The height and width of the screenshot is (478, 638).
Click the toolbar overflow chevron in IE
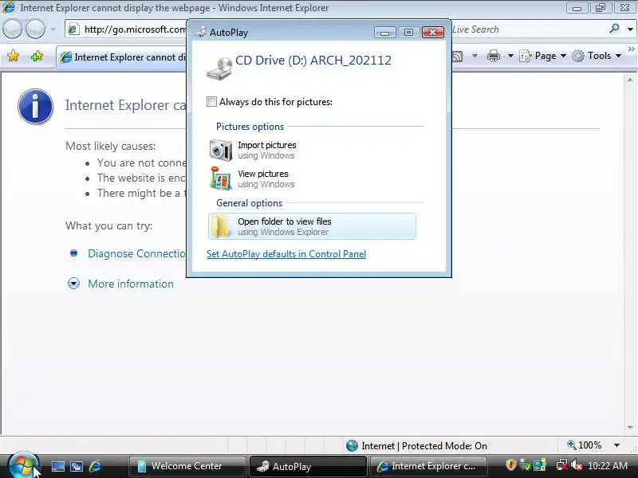pos(631,49)
